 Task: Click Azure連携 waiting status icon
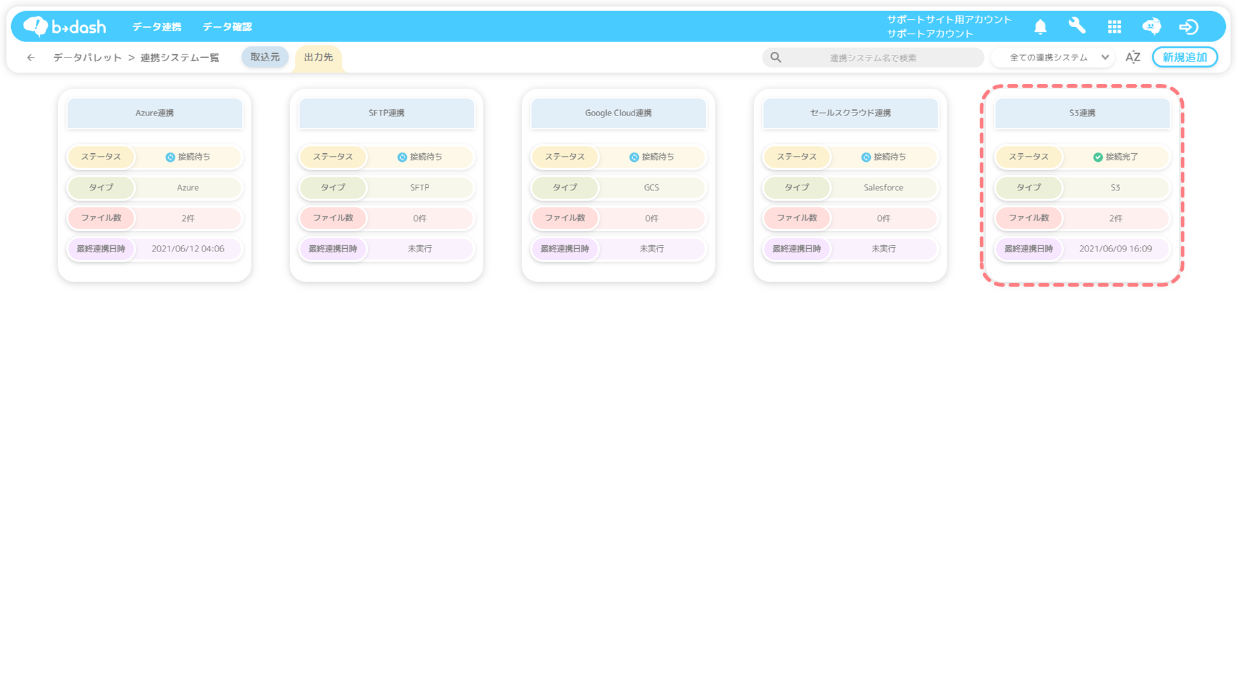click(170, 158)
